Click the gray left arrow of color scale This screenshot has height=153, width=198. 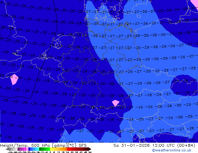(x=7, y=149)
